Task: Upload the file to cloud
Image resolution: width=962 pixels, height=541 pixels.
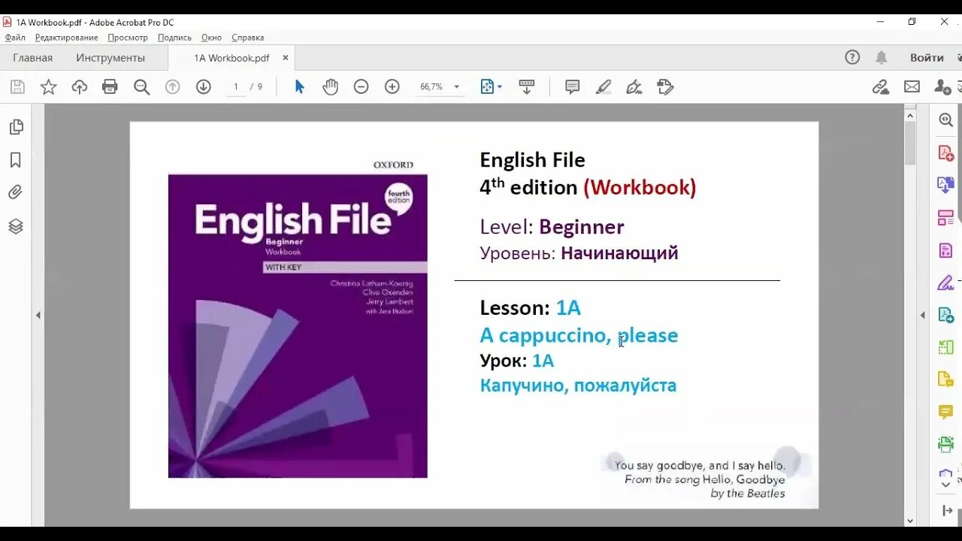Action: pyautogui.click(x=80, y=87)
